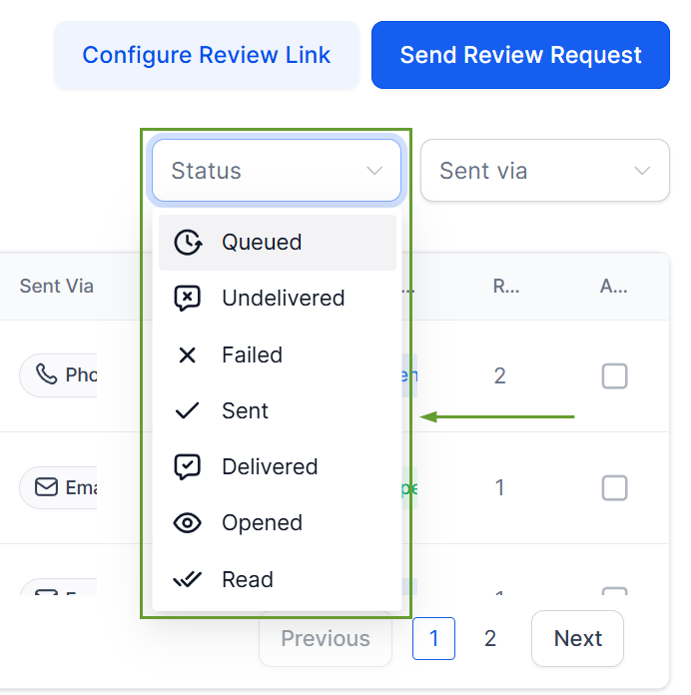Click the Failed X icon

point(187,355)
